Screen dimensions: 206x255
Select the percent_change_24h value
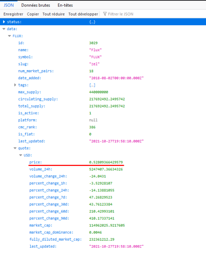pos(102,190)
